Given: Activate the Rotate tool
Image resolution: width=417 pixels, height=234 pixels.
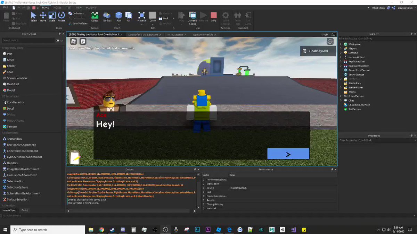Looking at the screenshot, I should (x=62, y=16).
